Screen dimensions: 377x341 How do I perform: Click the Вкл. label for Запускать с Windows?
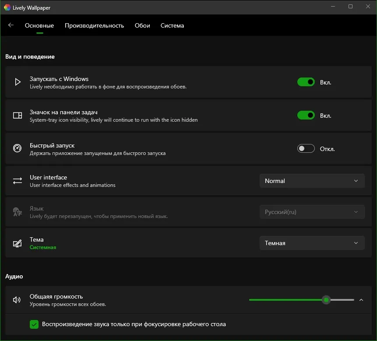tap(325, 82)
